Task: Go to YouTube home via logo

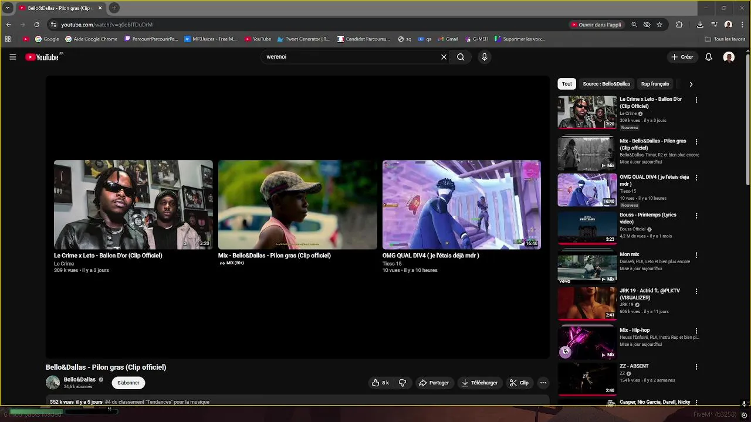Action: 42,57
